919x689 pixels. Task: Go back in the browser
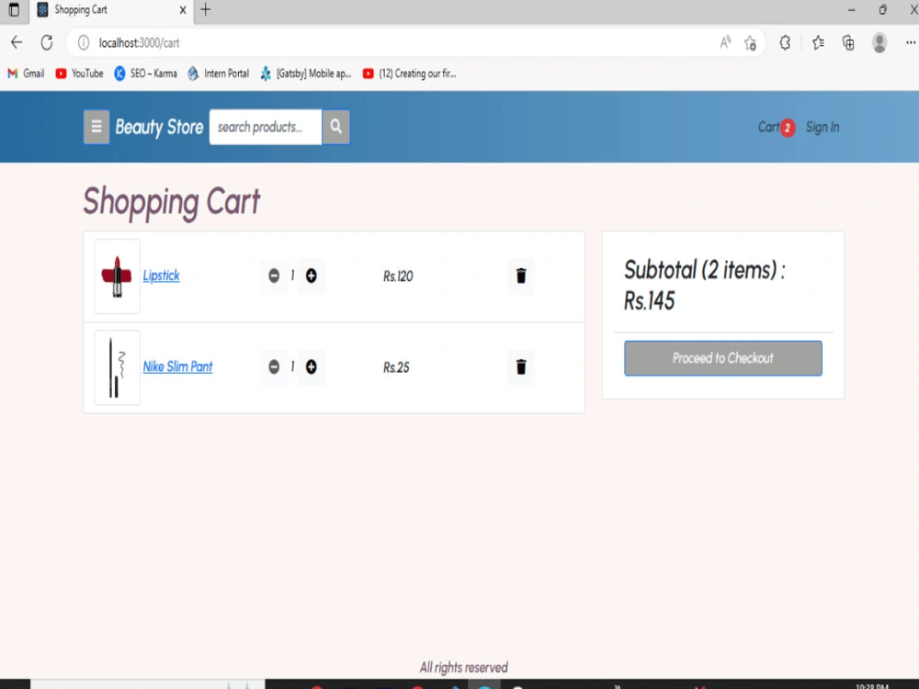[x=17, y=43]
